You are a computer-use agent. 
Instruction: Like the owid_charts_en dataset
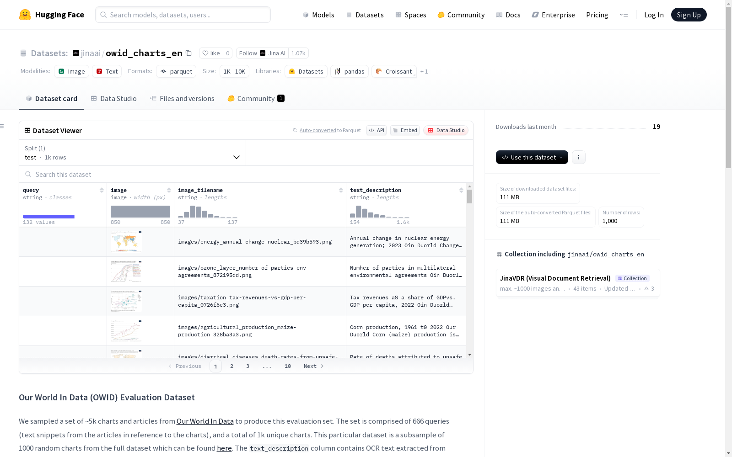coord(211,53)
